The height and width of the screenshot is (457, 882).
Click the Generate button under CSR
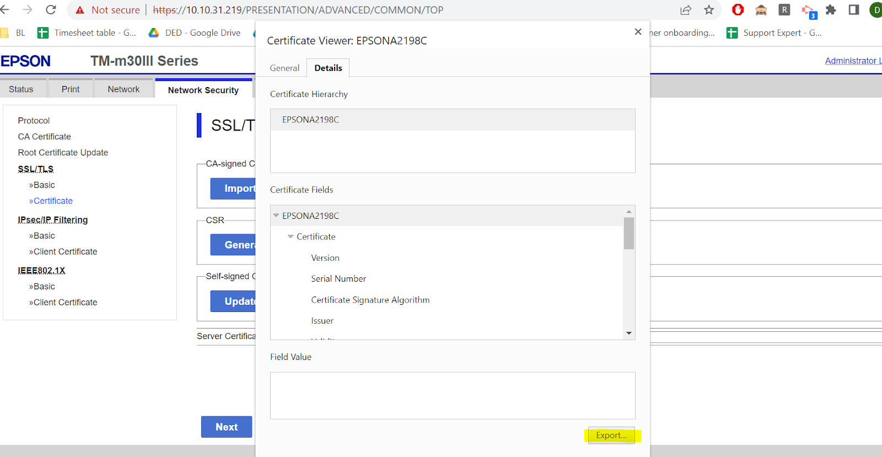(233, 245)
